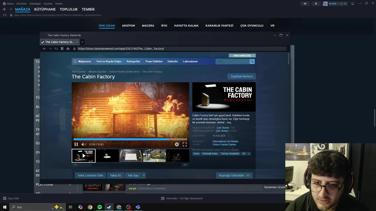376x211 pixels.
Task: Click the store search input field
Action: point(232,62)
